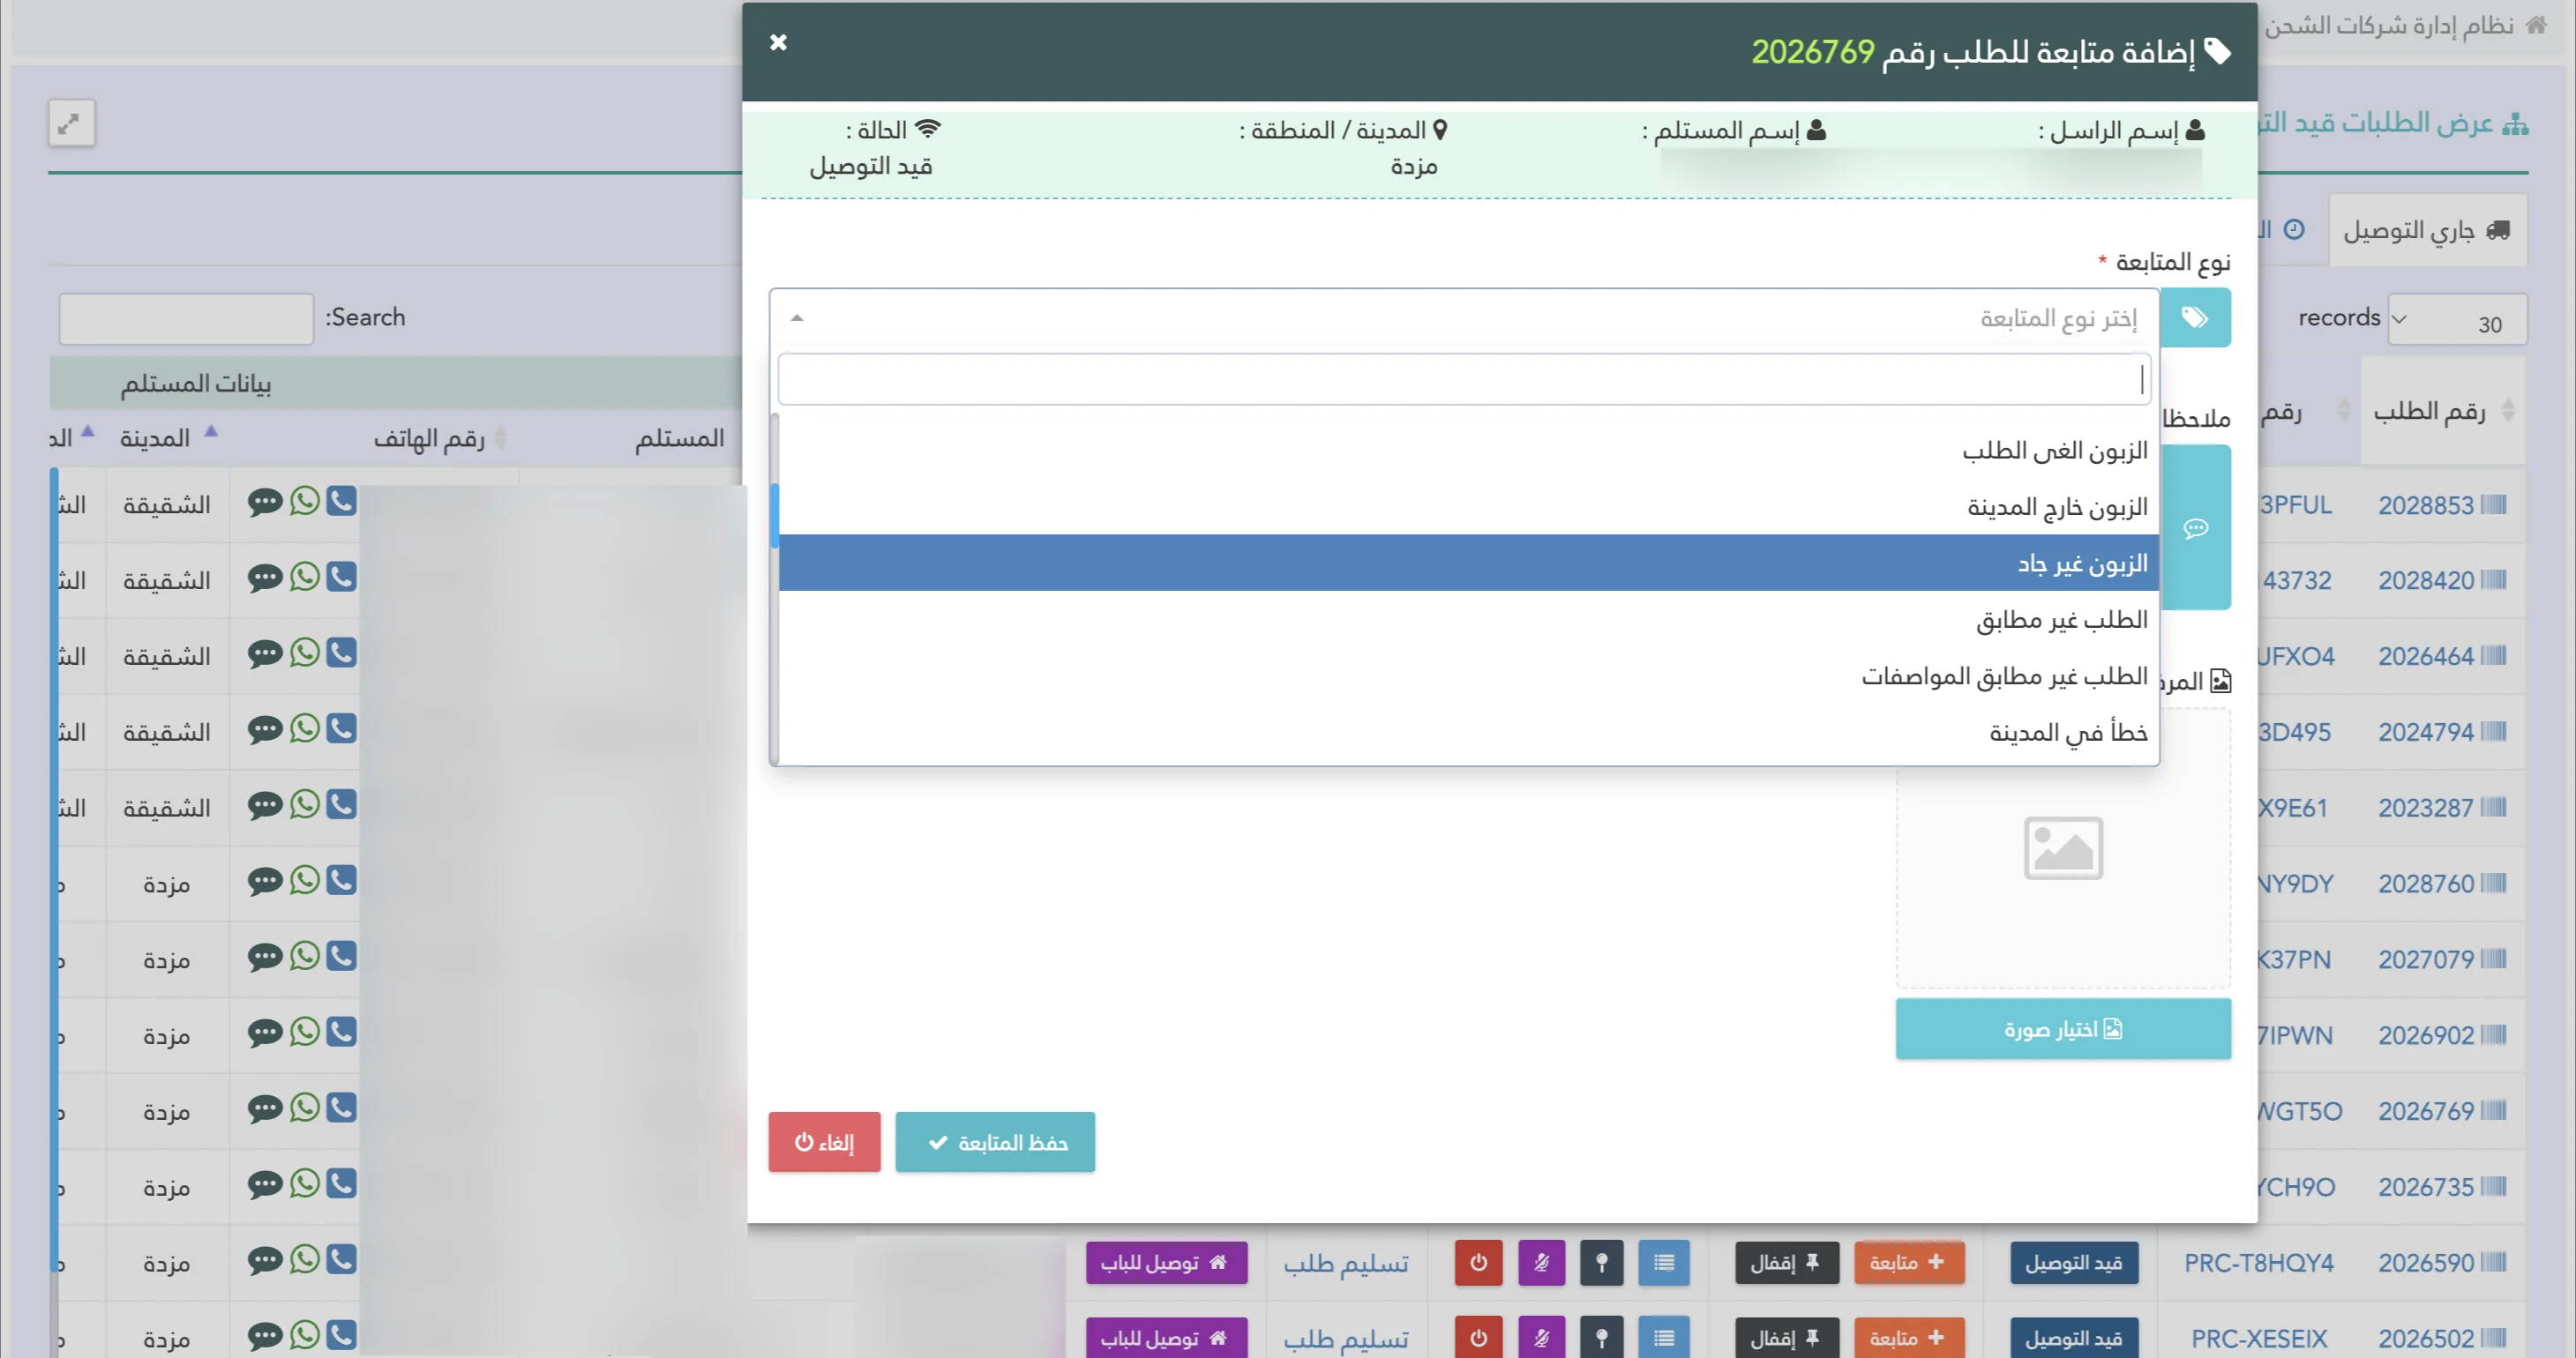This screenshot has height=1358, width=2576.
Task: Click متابعة button for order 2026590
Action: point(1908,1263)
